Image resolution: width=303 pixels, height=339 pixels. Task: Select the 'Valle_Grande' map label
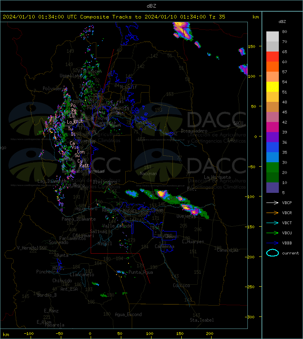click(x=117, y=226)
